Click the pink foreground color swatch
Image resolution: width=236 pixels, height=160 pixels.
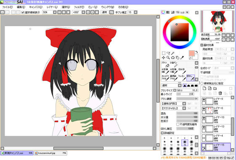192,53
